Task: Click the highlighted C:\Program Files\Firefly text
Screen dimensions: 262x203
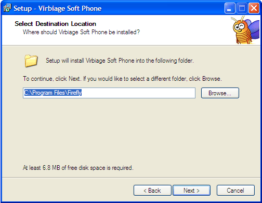Action: pos(53,93)
